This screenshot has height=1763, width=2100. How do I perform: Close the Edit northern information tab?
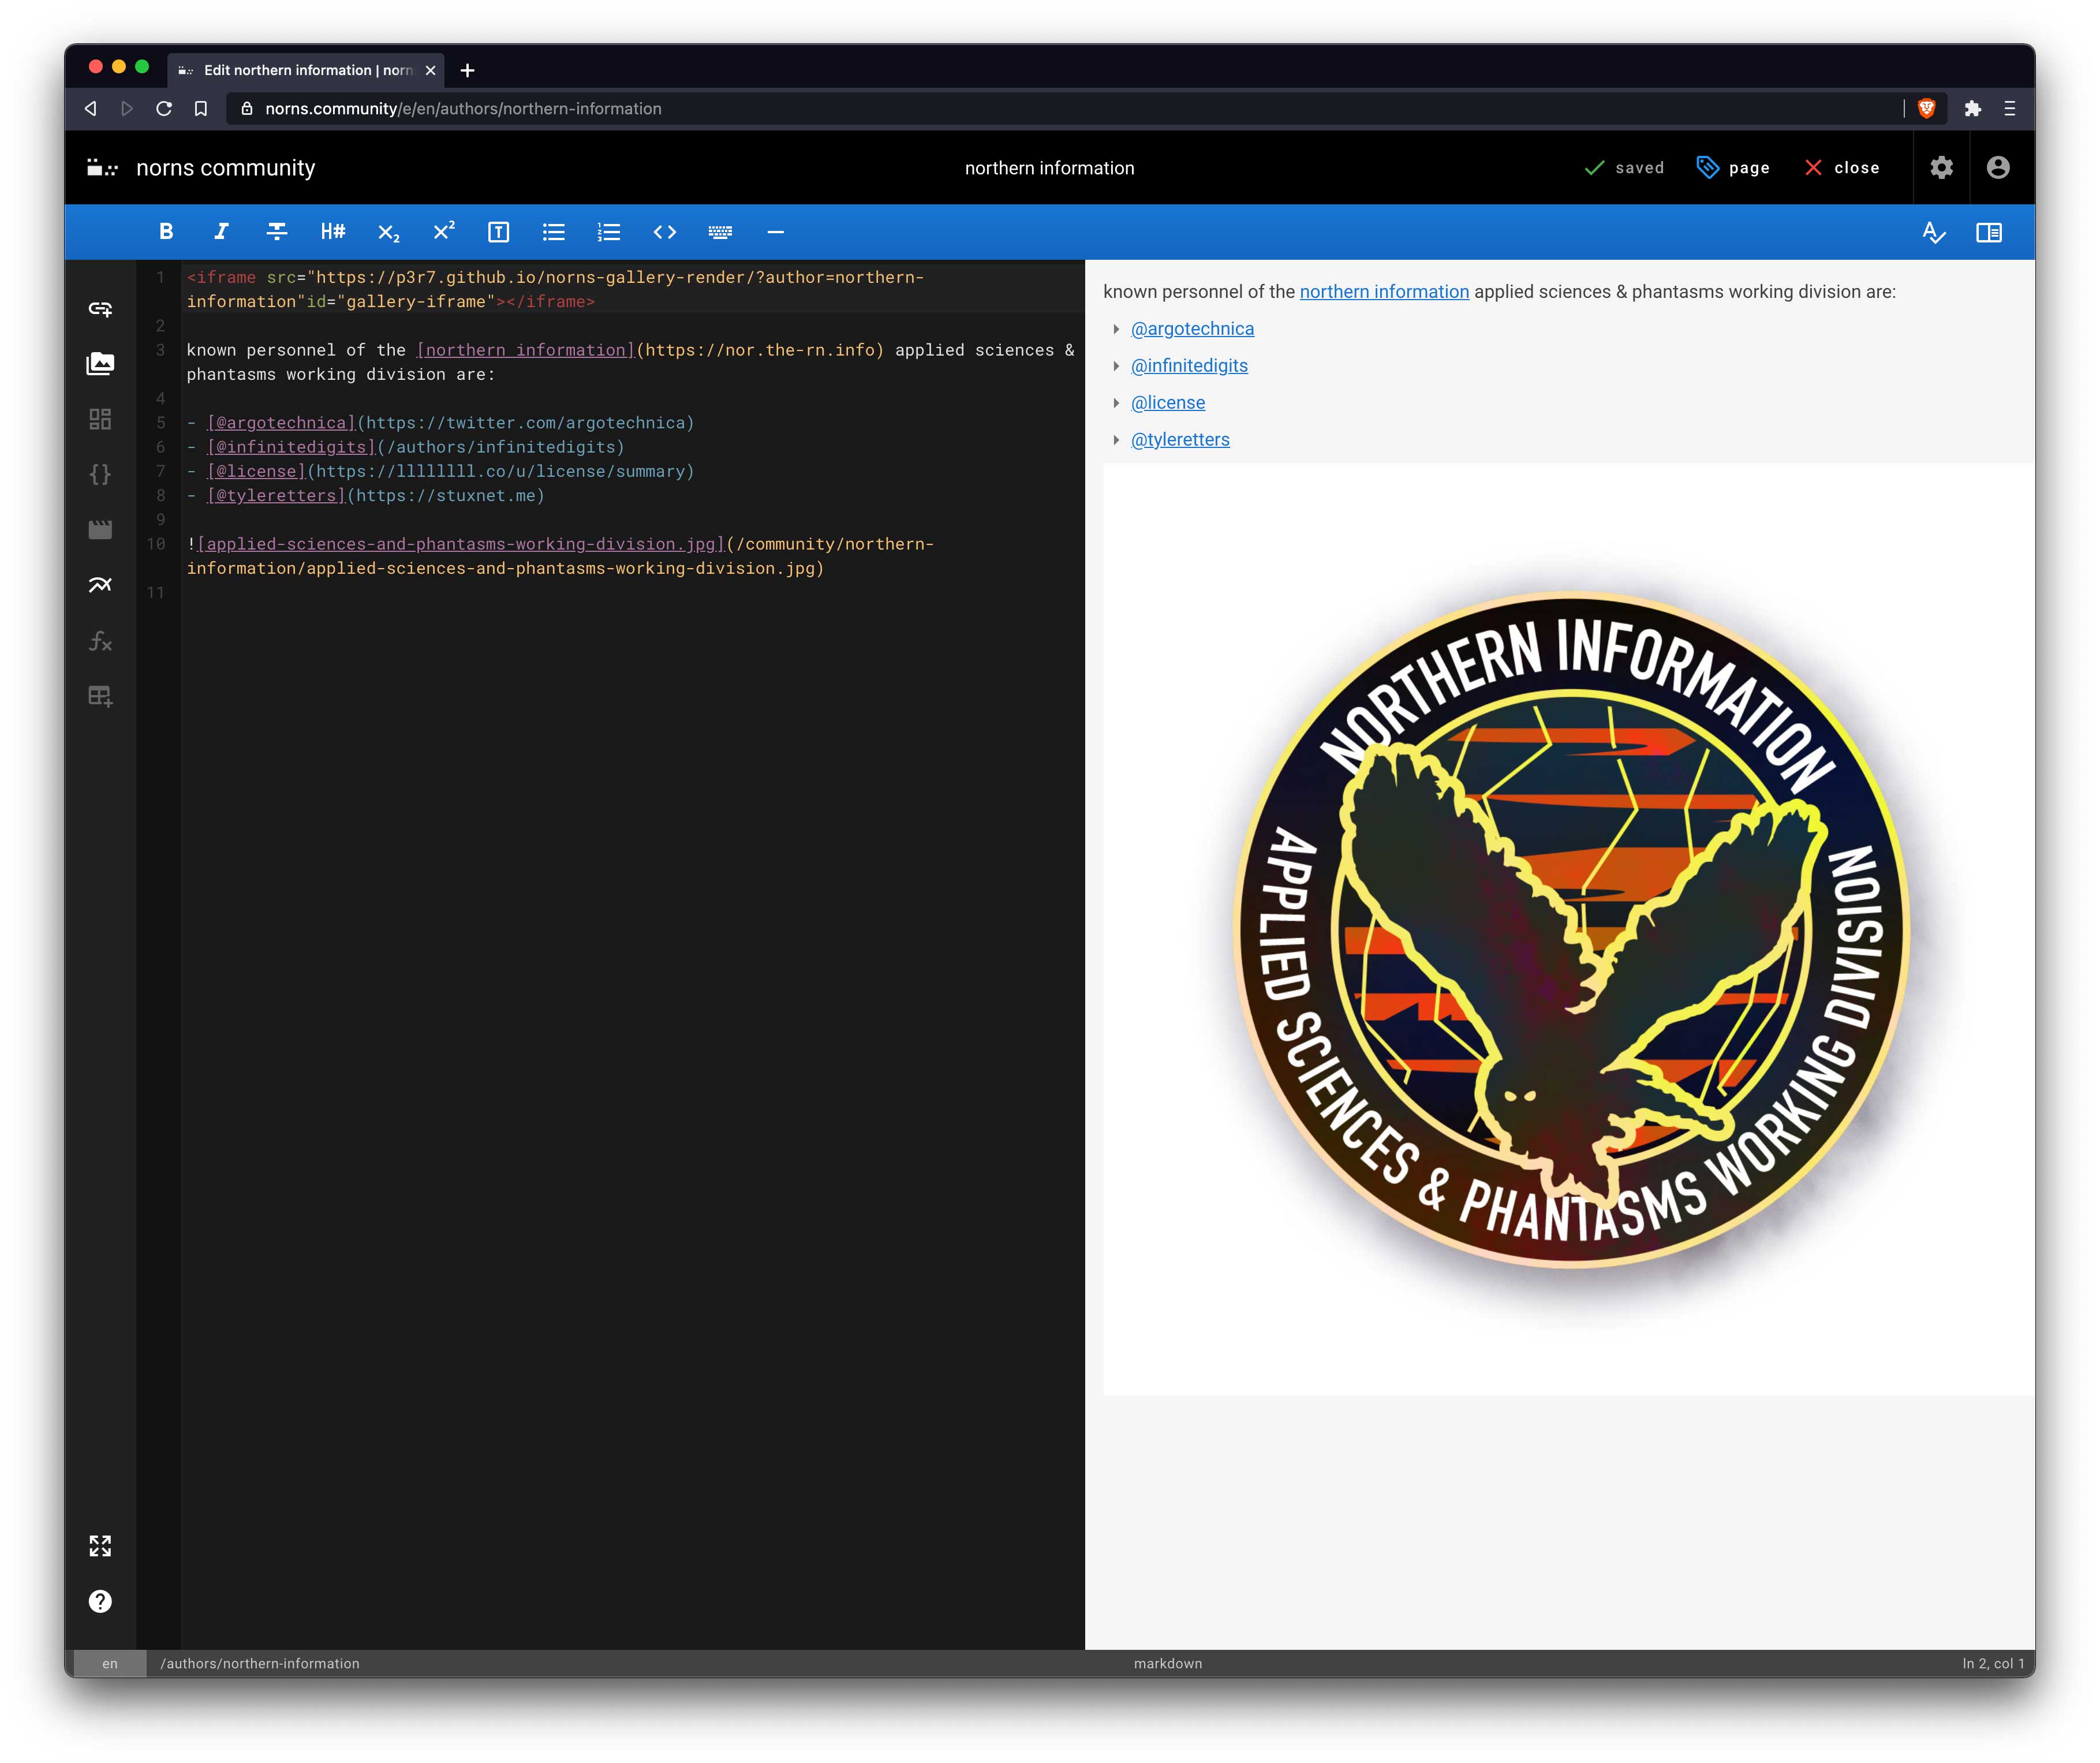(x=430, y=70)
